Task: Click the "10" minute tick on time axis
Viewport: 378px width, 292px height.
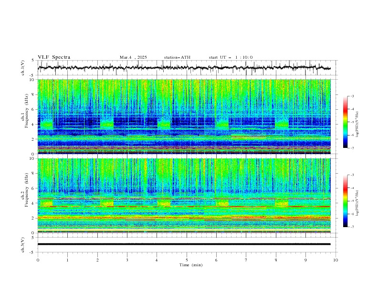Action: pos(336,260)
